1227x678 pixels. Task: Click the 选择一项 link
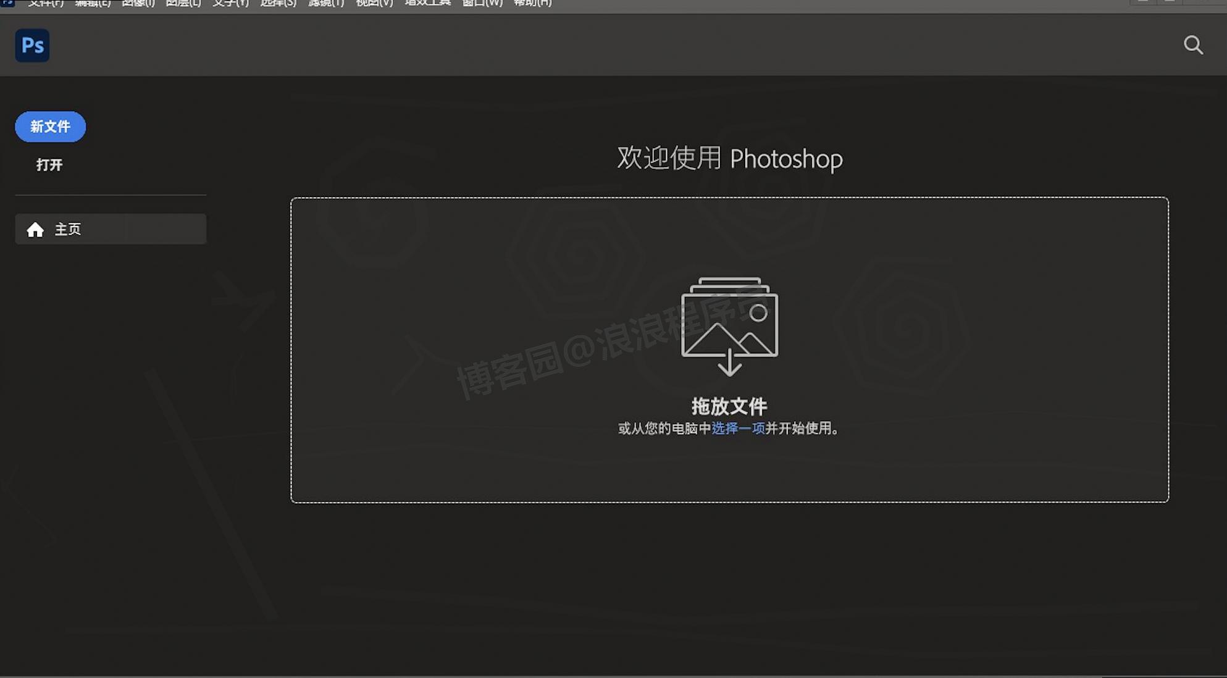pyautogui.click(x=738, y=429)
